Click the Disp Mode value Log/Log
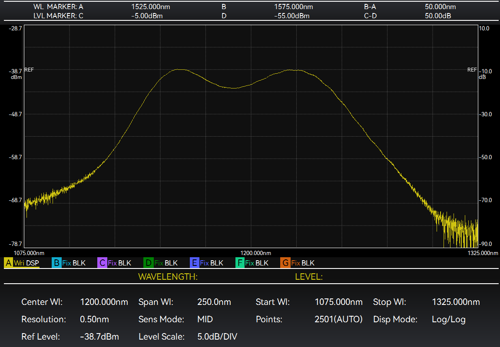The image size is (500, 347). coord(449,319)
